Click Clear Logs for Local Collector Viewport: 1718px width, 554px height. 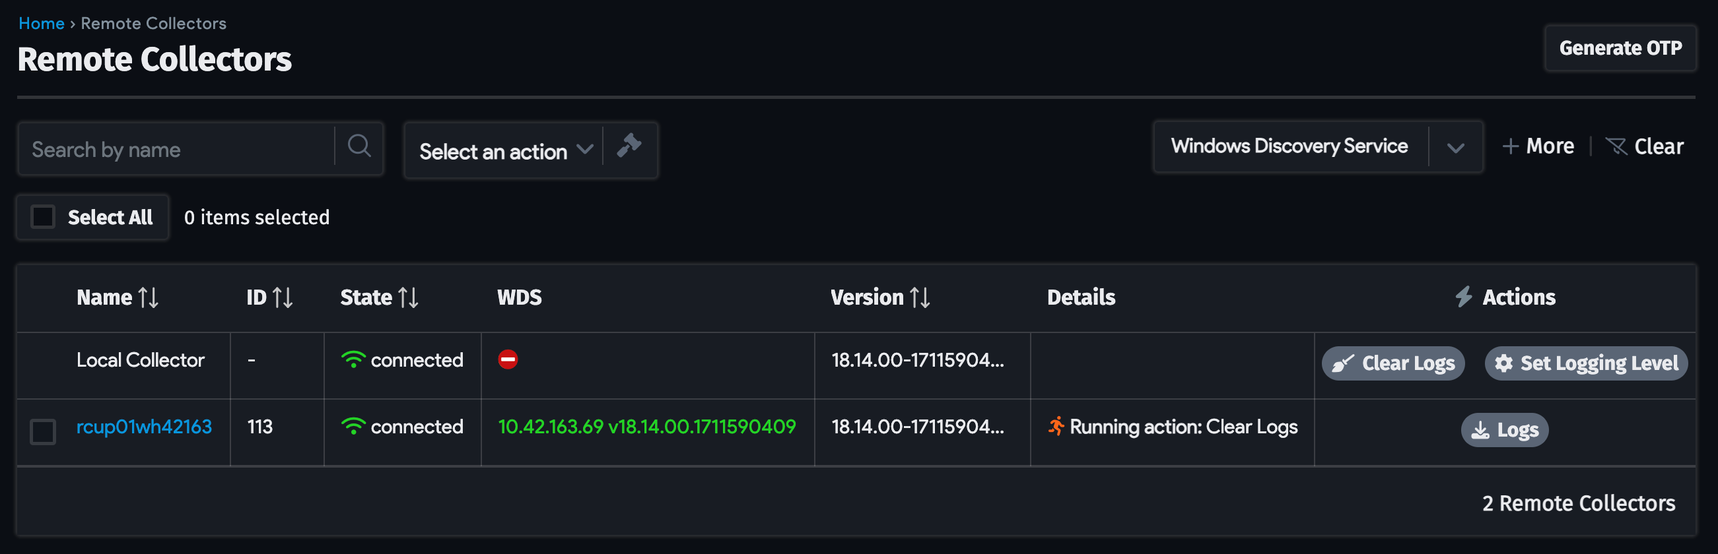[x=1392, y=363]
